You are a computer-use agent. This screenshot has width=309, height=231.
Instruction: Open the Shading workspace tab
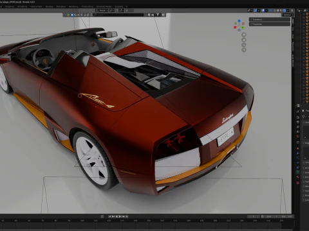tap(49, 6)
